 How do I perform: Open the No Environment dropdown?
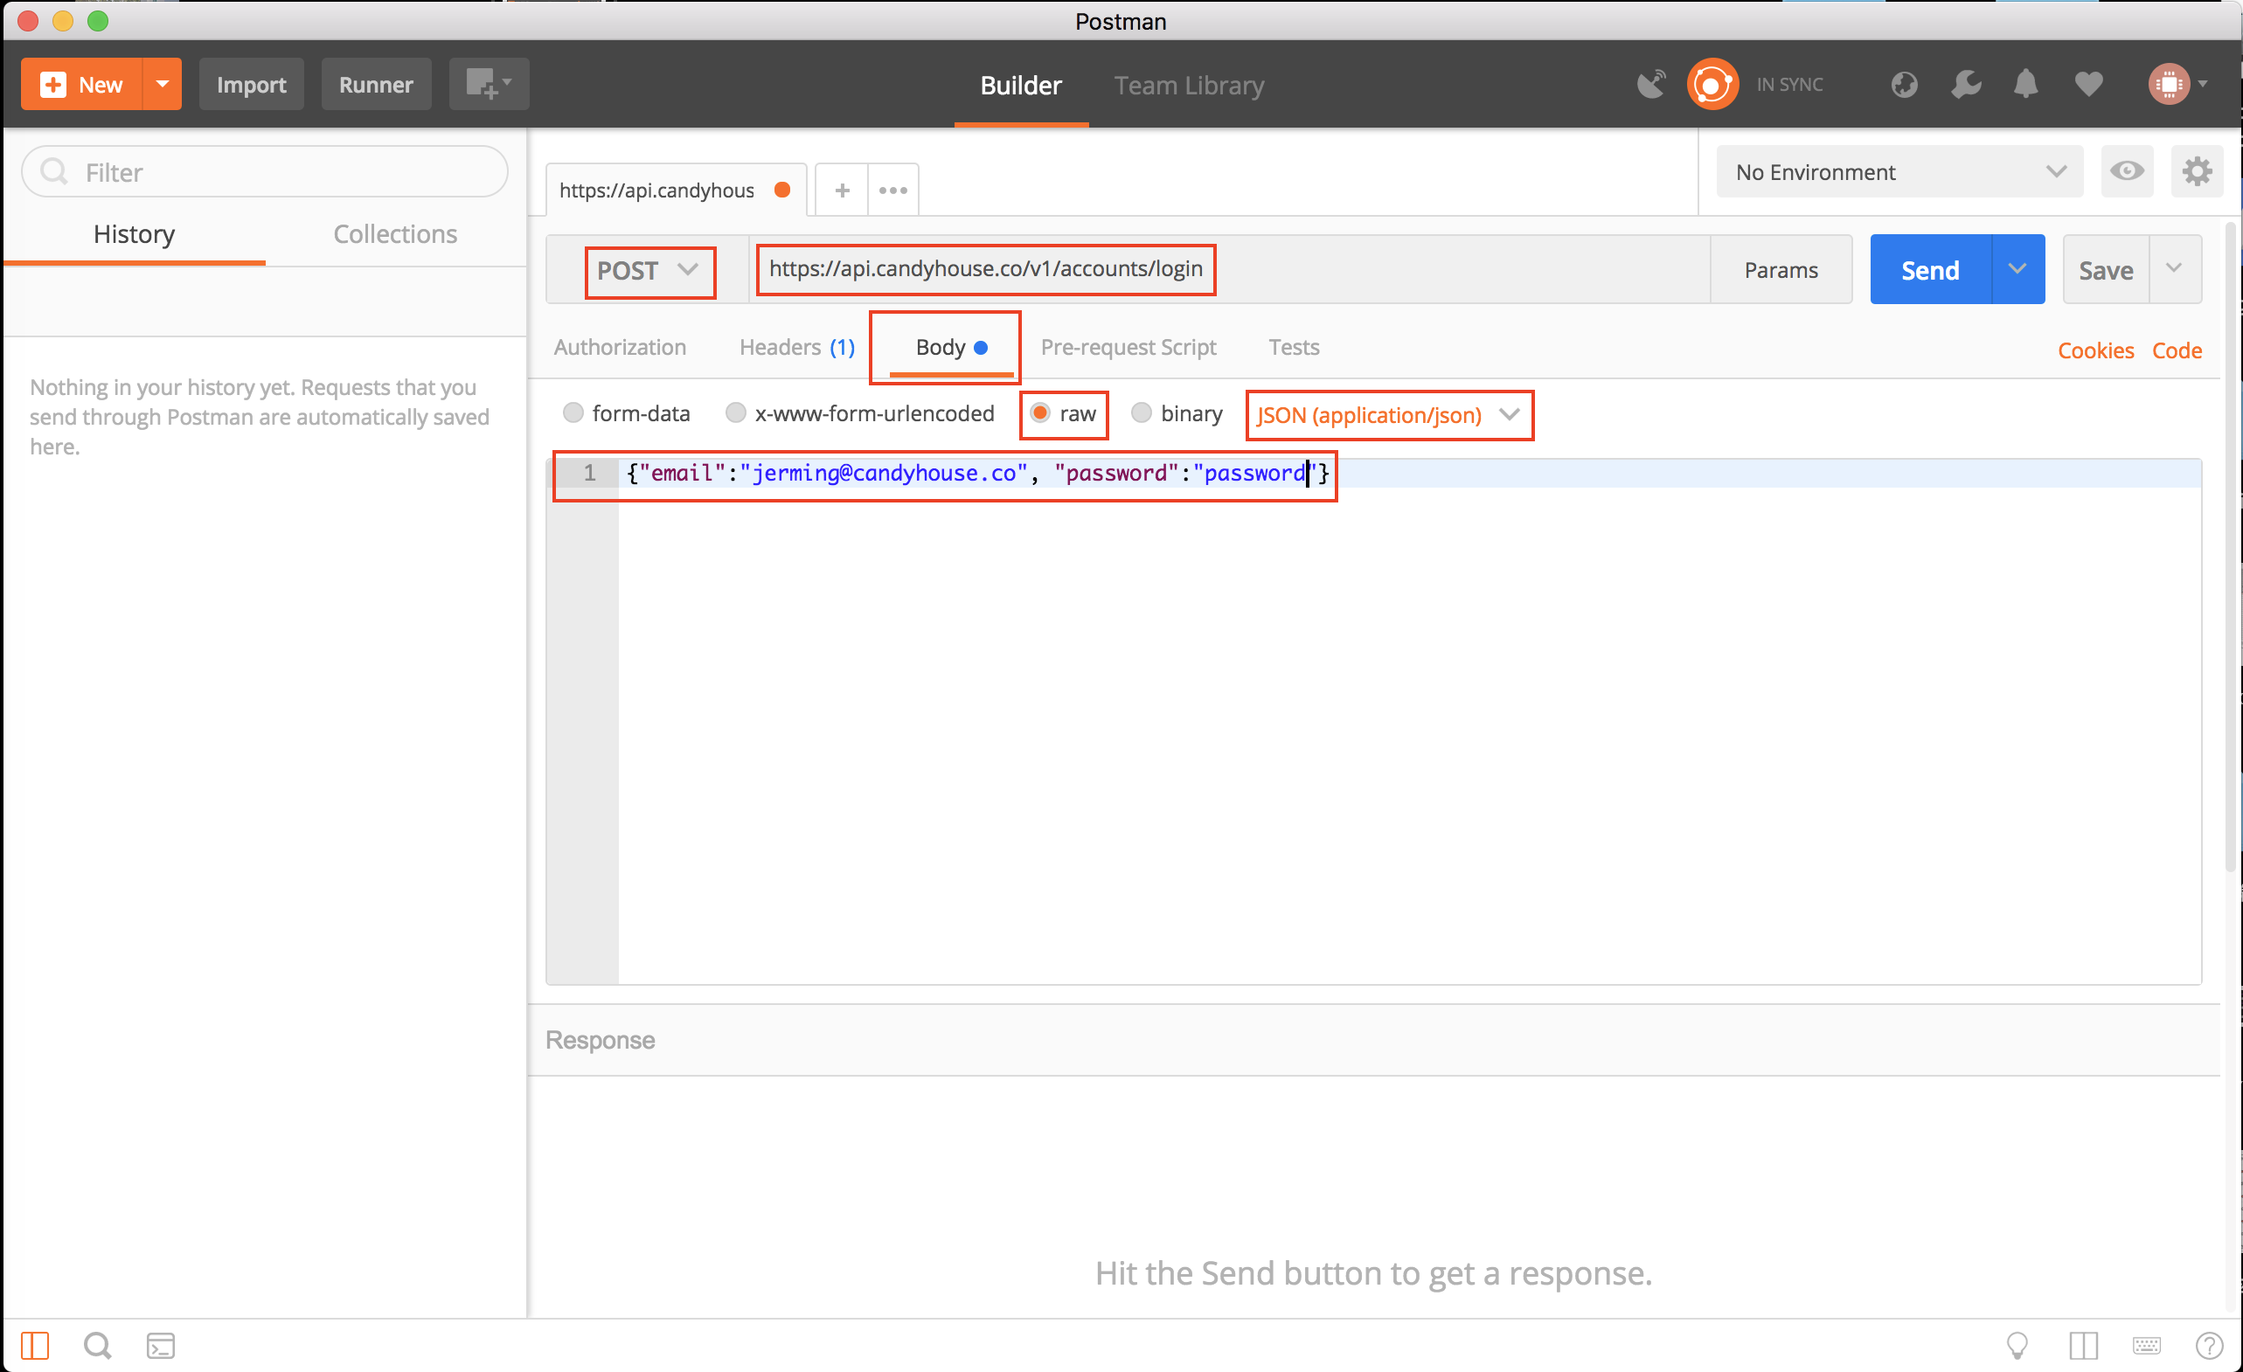tap(1899, 172)
